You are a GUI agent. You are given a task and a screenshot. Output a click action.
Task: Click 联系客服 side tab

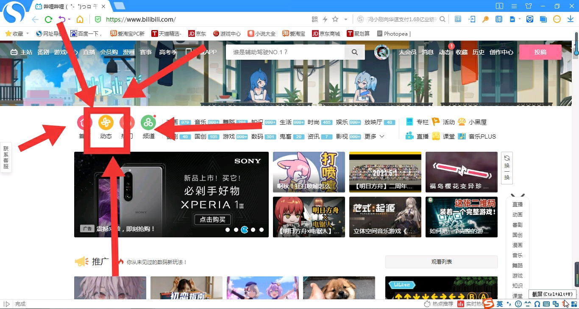pyautogui.click(x=6, y=157)
